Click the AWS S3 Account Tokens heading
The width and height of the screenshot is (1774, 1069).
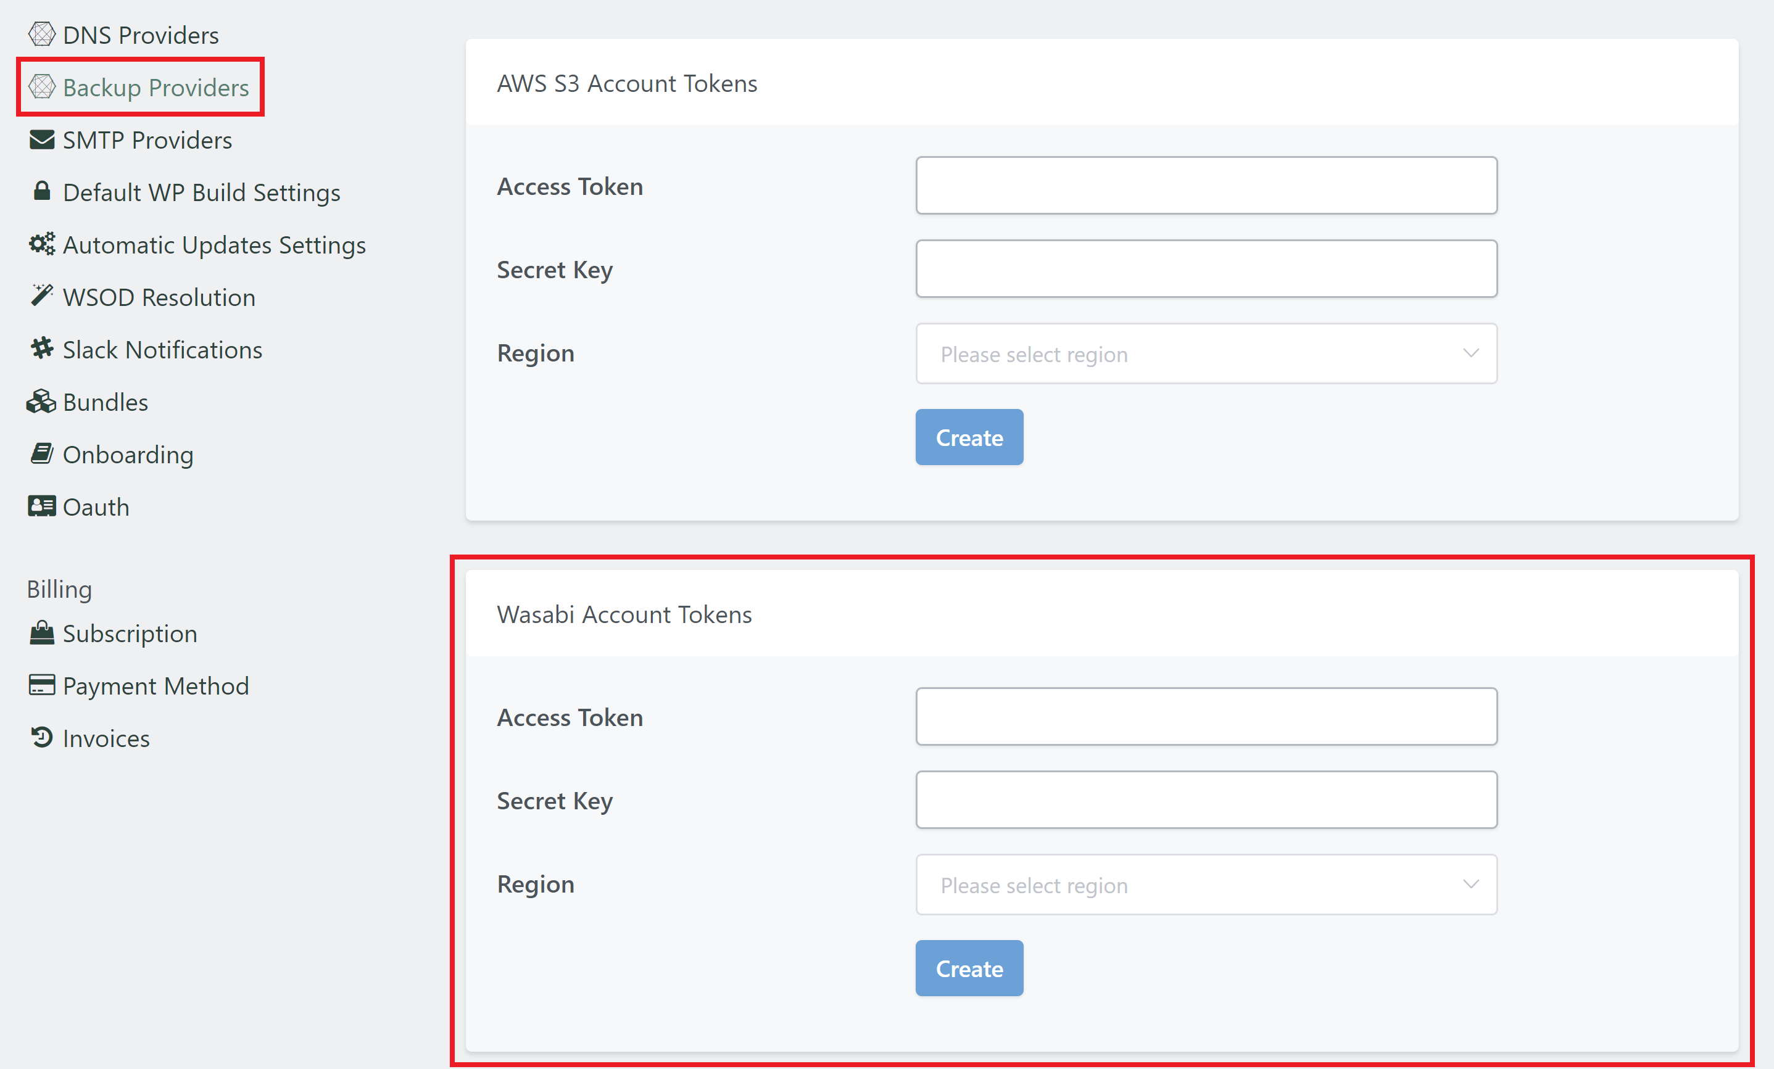(626, 83)
